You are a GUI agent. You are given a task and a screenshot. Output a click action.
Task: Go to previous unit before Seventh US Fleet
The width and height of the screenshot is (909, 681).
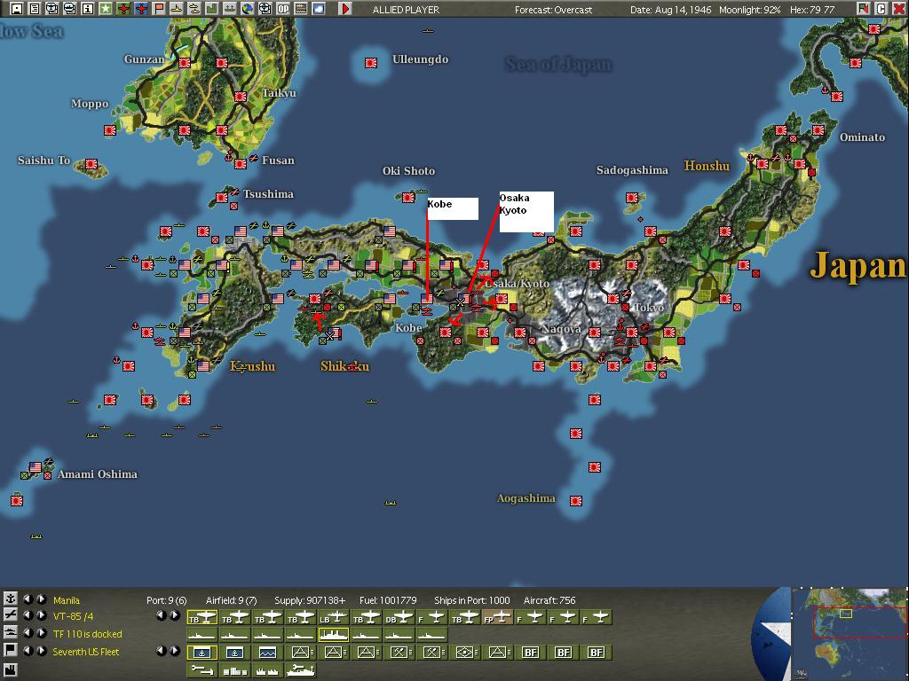pyautogui.click(x=28, y=650)
